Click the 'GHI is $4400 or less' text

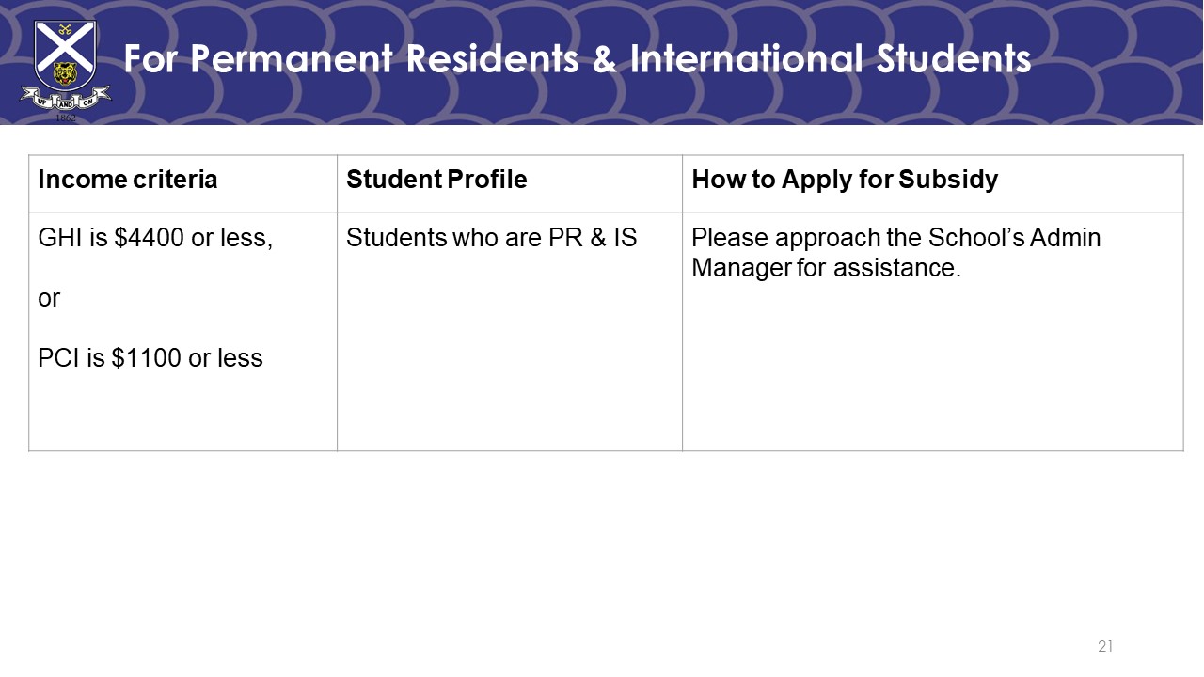pyautogui.click(x=155, y=238)
